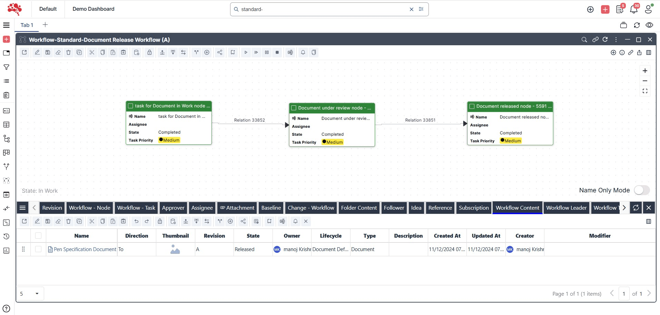Click the lock icon in workflow toolbar
The image size is (660, 315).
149,52
